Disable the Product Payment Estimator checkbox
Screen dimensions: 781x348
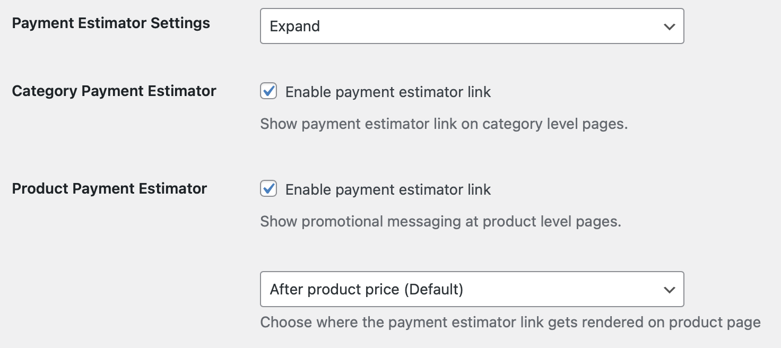click(268, 189)
